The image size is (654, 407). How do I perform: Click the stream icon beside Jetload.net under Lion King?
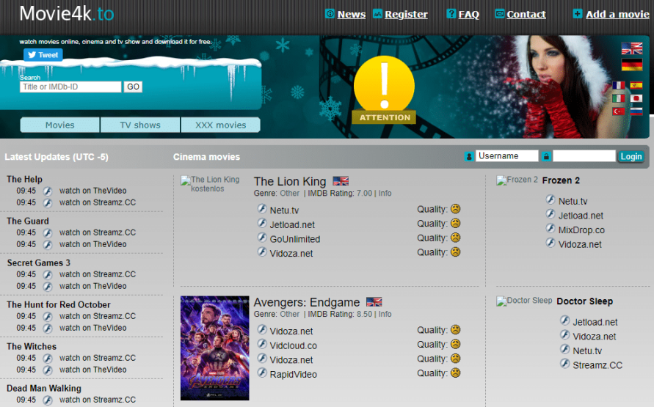[262, 223]
